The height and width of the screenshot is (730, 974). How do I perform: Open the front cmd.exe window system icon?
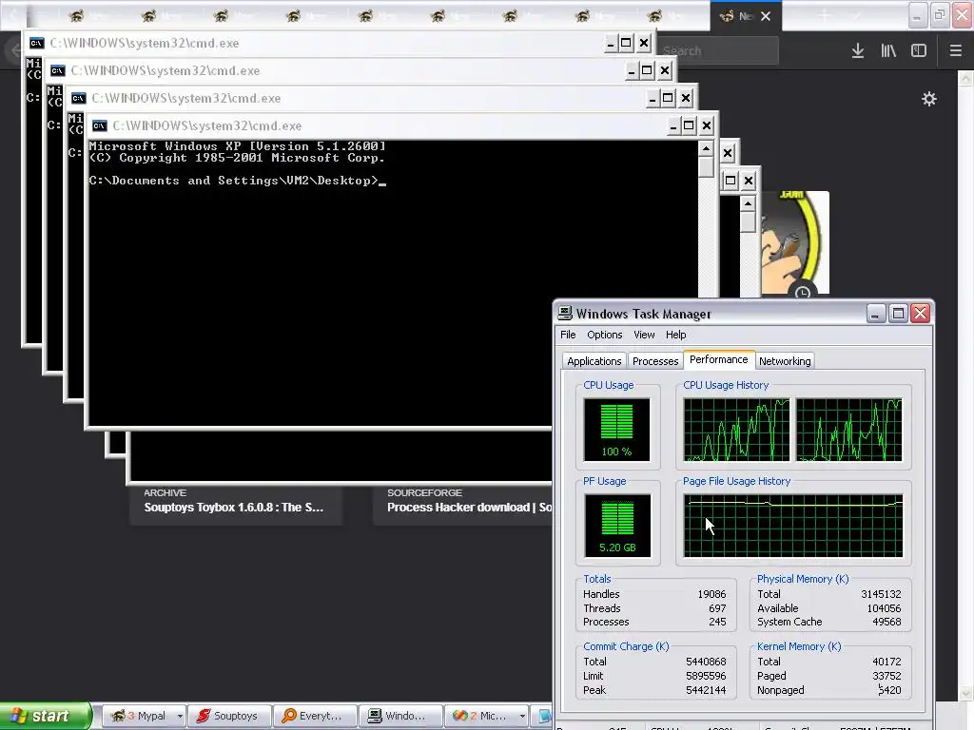pyautogui.click(x=99, y=126)
